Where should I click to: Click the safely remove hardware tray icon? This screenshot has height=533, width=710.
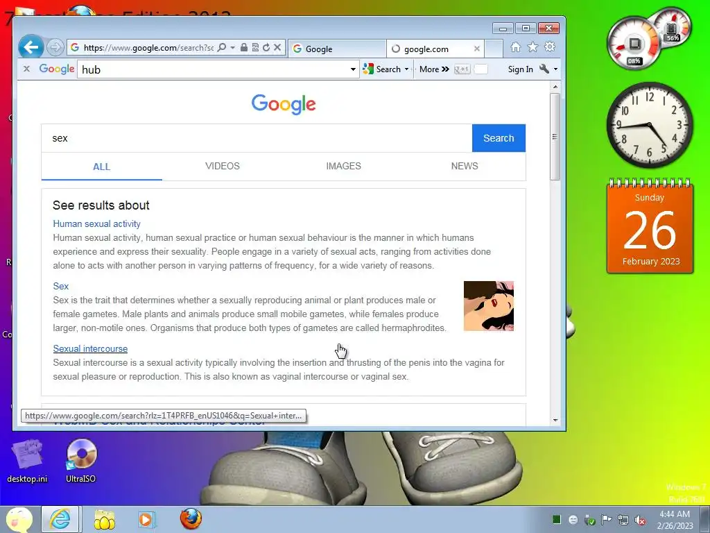tap(589, 520)
